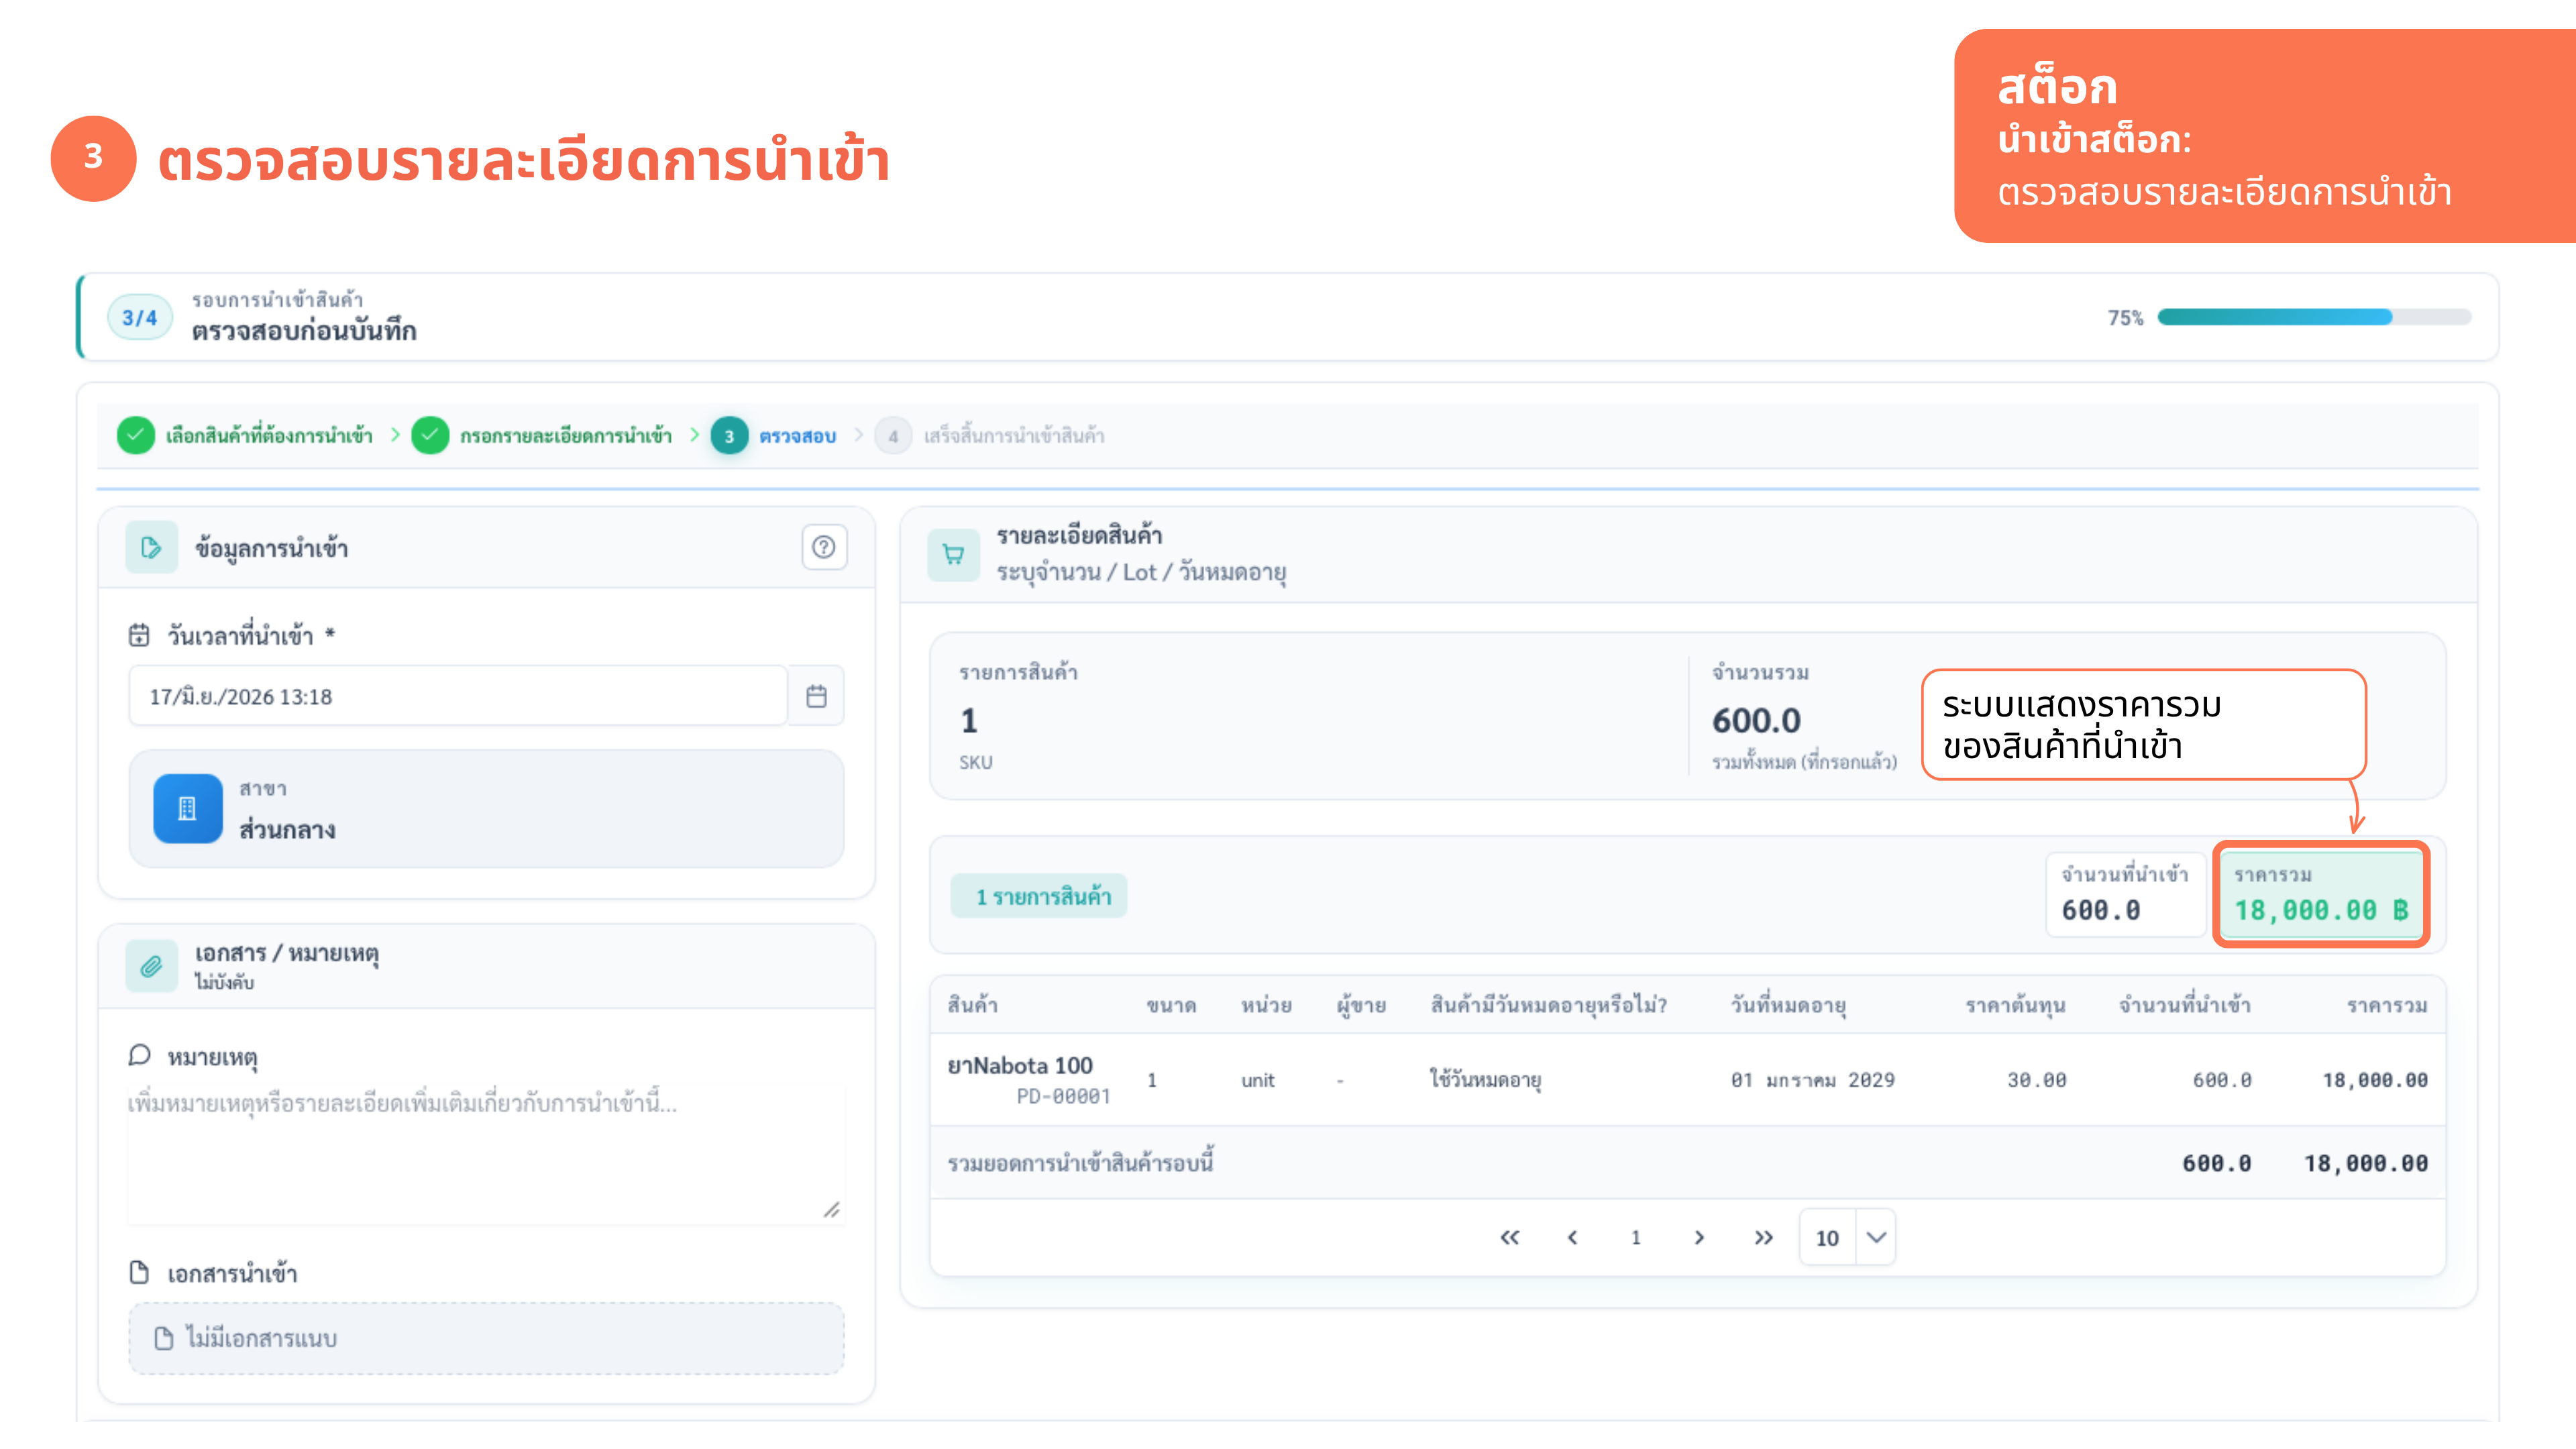Click the paperclip icon for เอกสาร / หมายเหตุ
This screenshot has height=1449, width=2576.
151,966
